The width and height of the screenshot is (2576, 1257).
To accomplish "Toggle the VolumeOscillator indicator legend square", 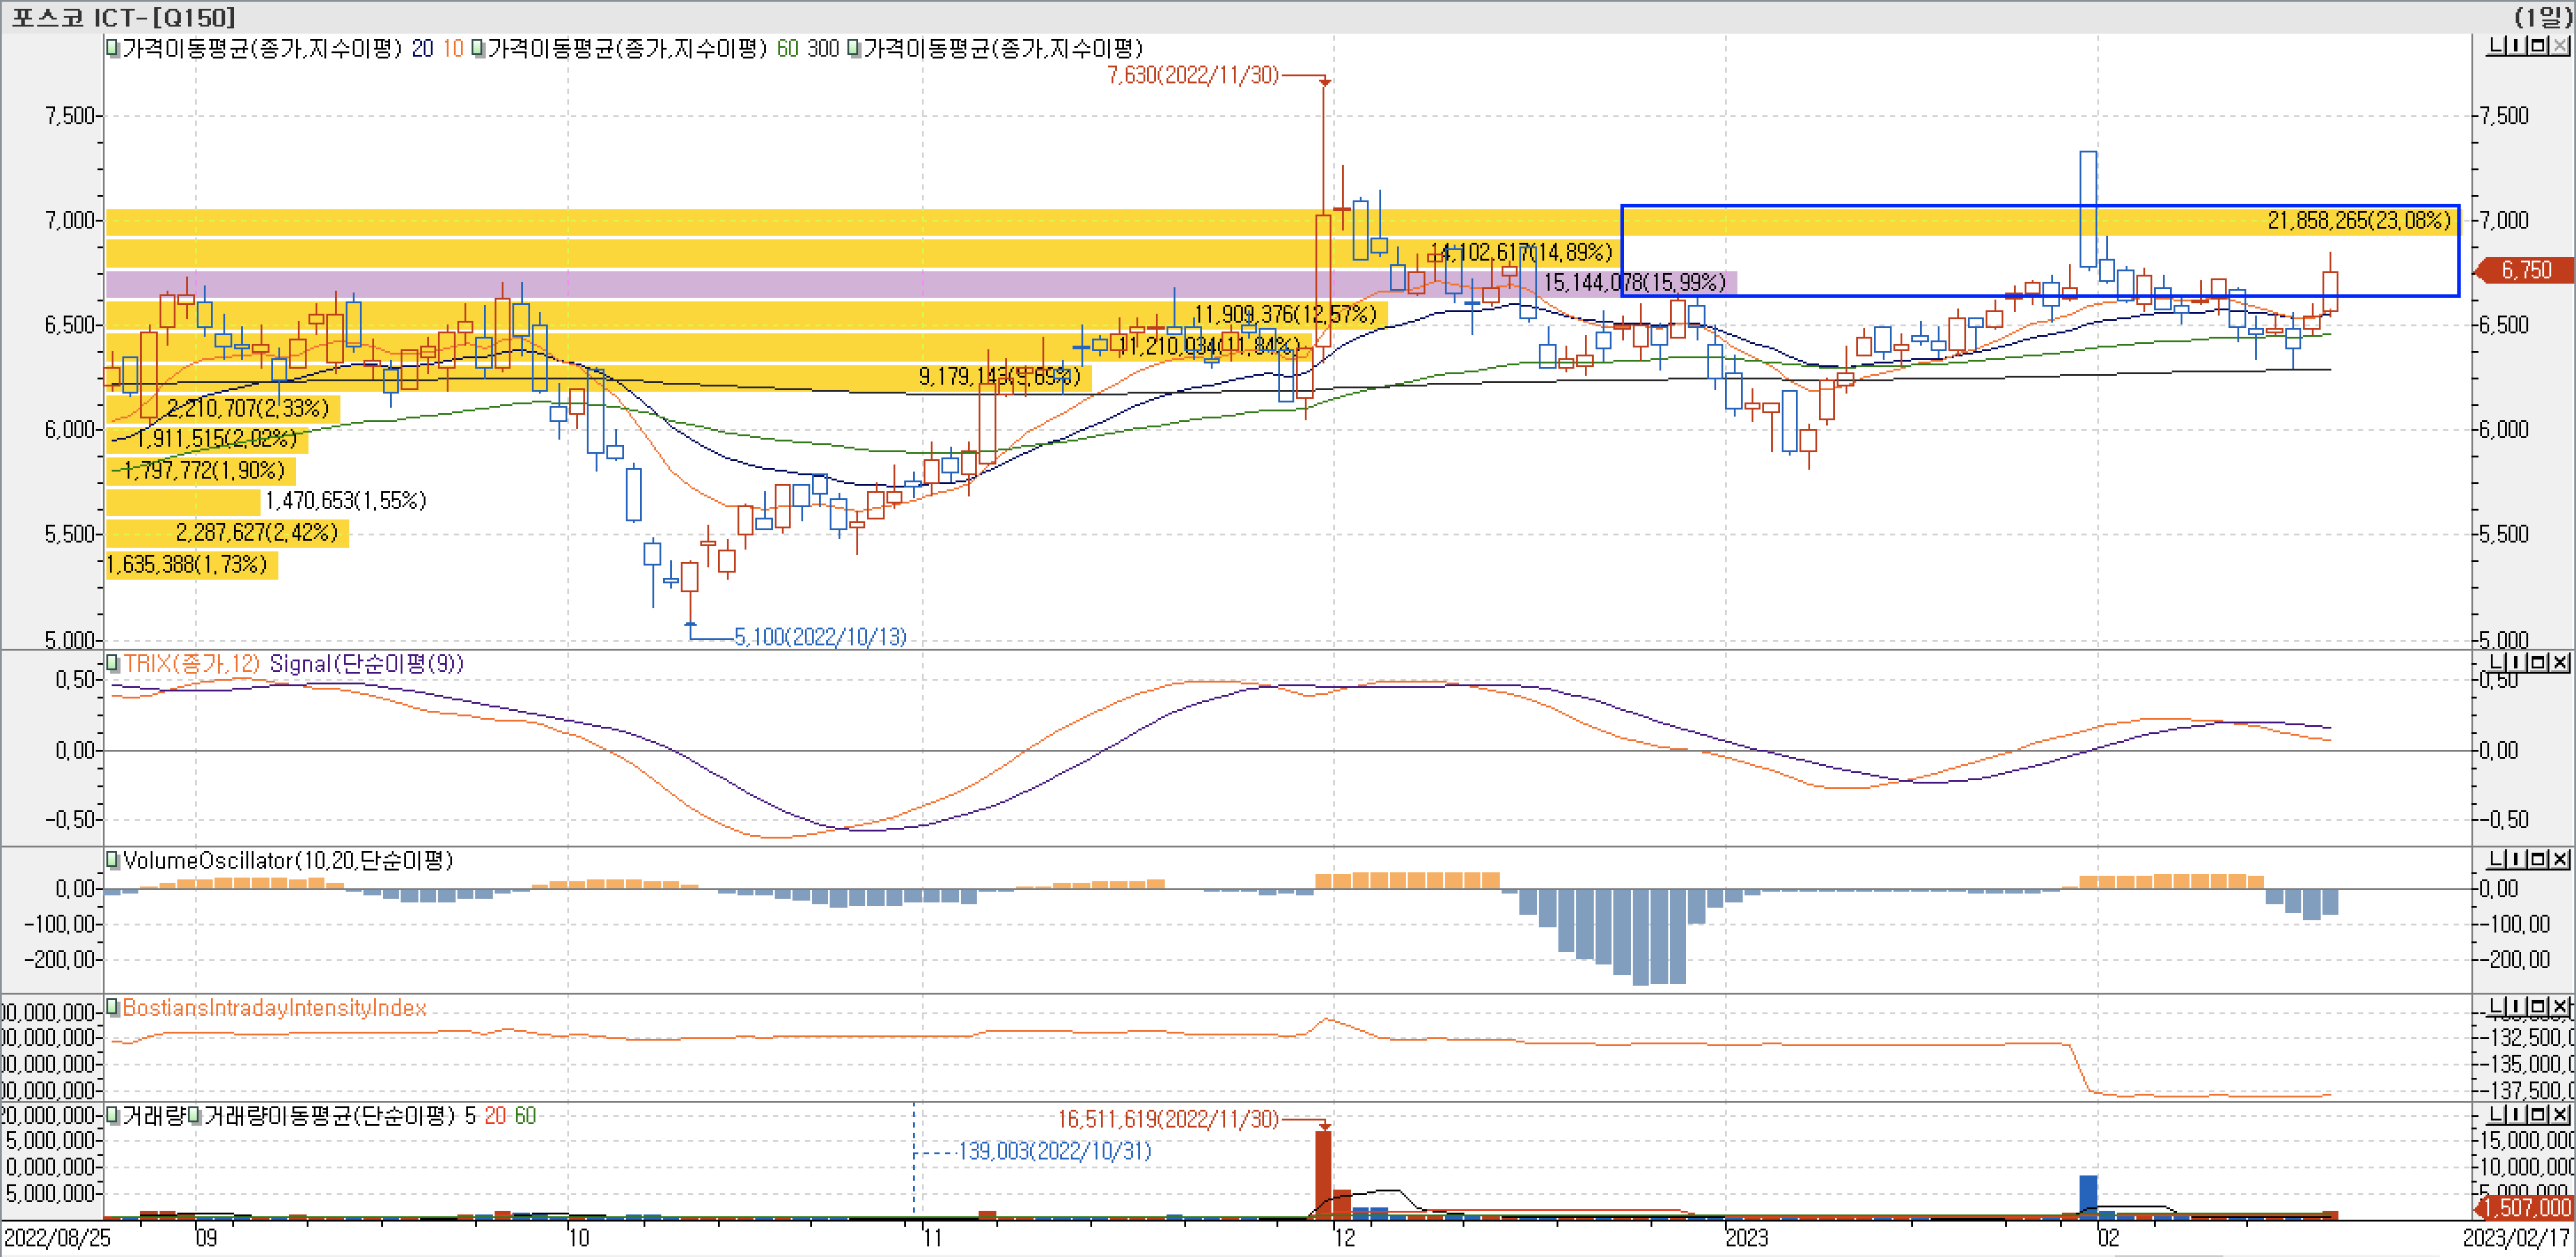I will pyautogui.click(x=113, y=860).
